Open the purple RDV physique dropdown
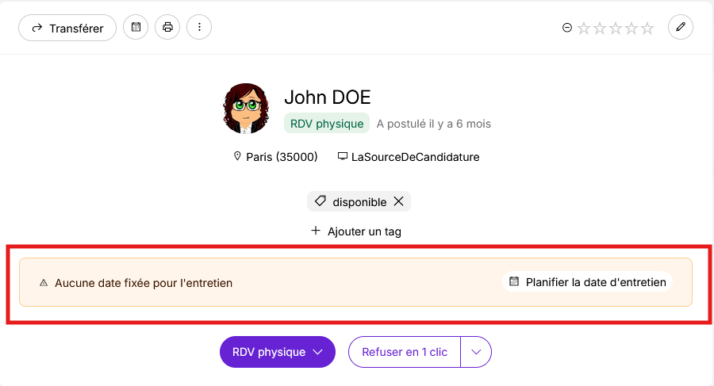Image resolution: width=714 pixels, height=386 pixels. (x=278, y=352)
